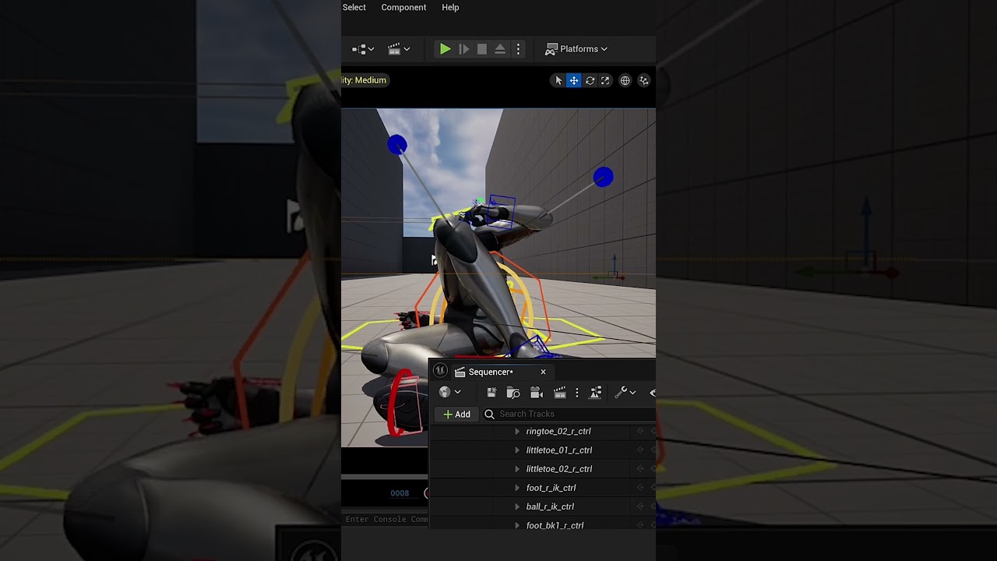Screen dimensions: 997x561
Task: Go to previous key on foot_r_ik_ctrl
Action: (640, 488)
